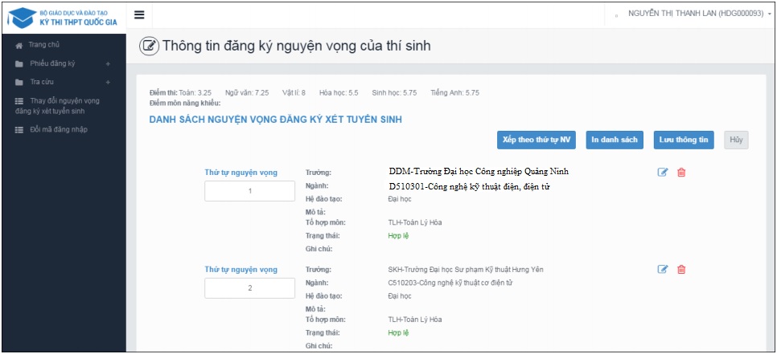Focus the nguyện vọng order field showing 2
The width and height of the screenshot is (777, 354).
(249, 287)
